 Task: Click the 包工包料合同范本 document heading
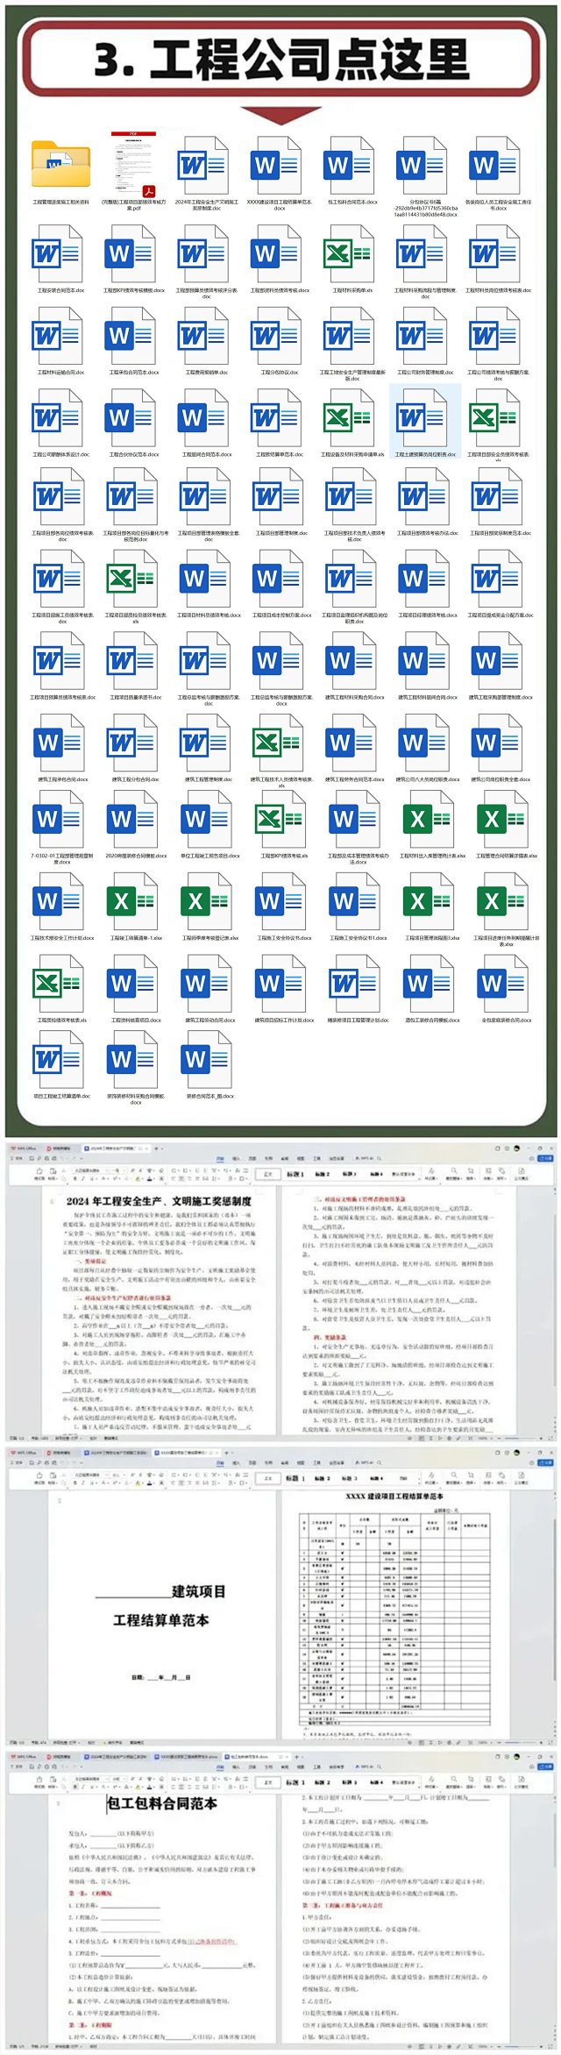pyautogui.click(x=162, y=1803)
